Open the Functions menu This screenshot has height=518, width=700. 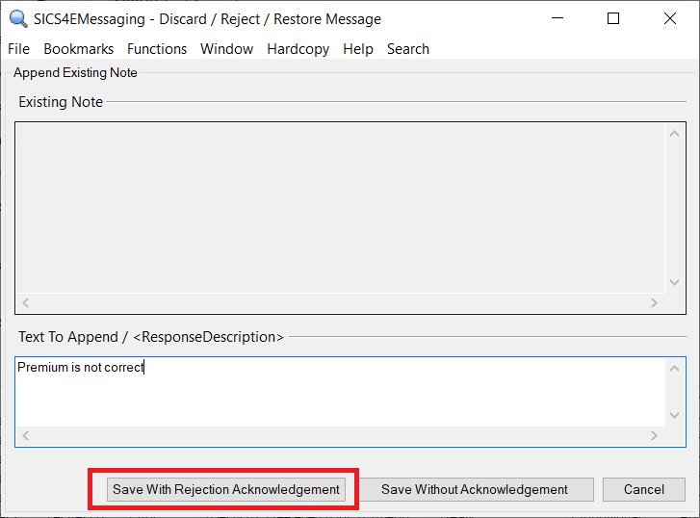pos(157,49)
